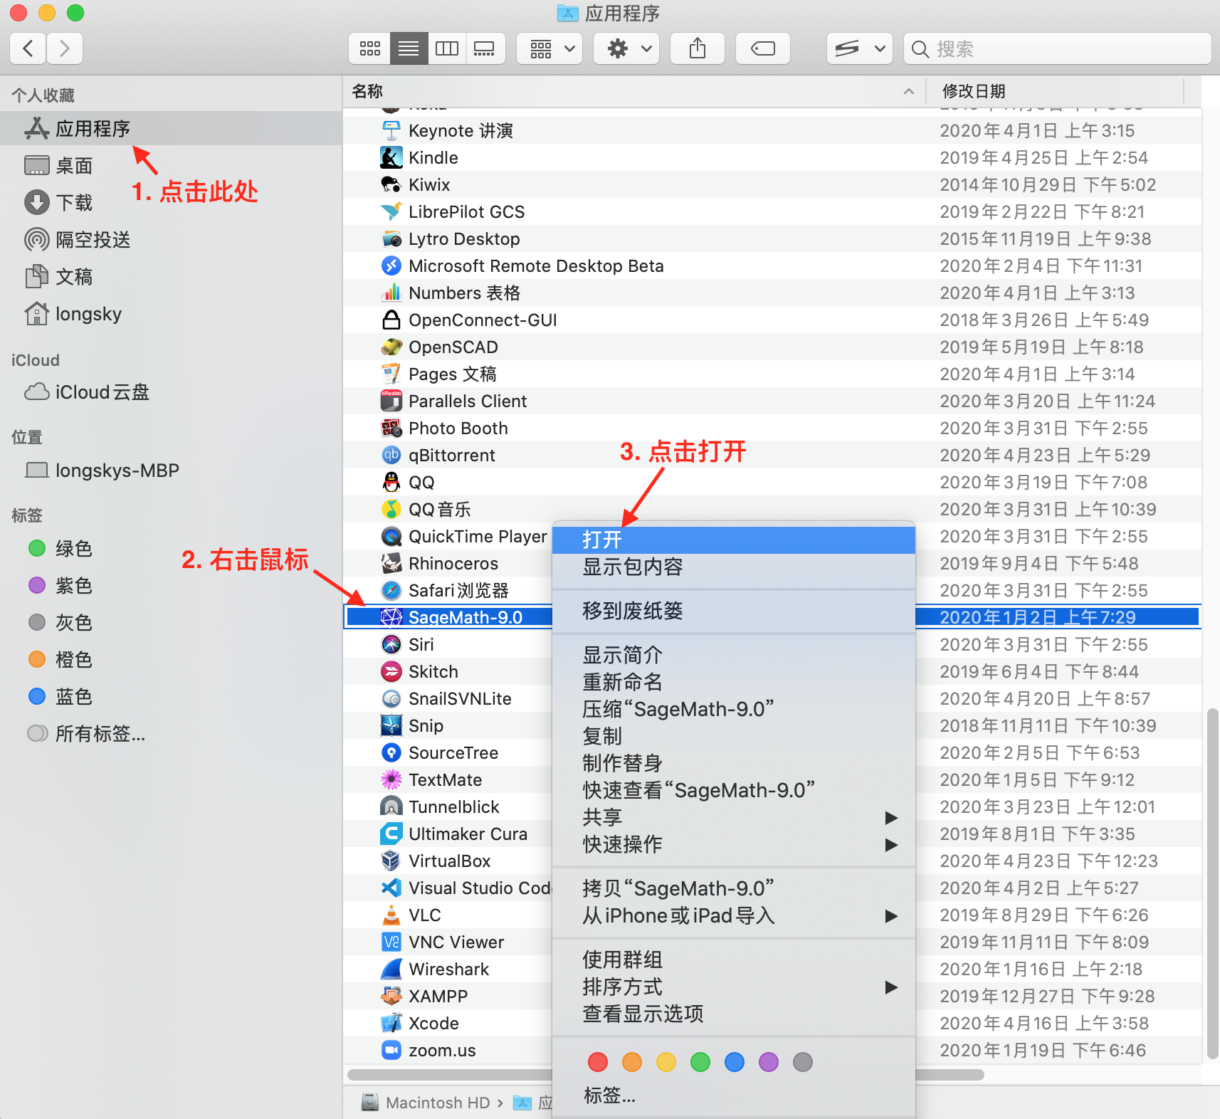Image resolution: width=1220 pixels, height=1119 pixels.
Task: Open Documents (文稿) in sidebar
Action: [171, 277]
